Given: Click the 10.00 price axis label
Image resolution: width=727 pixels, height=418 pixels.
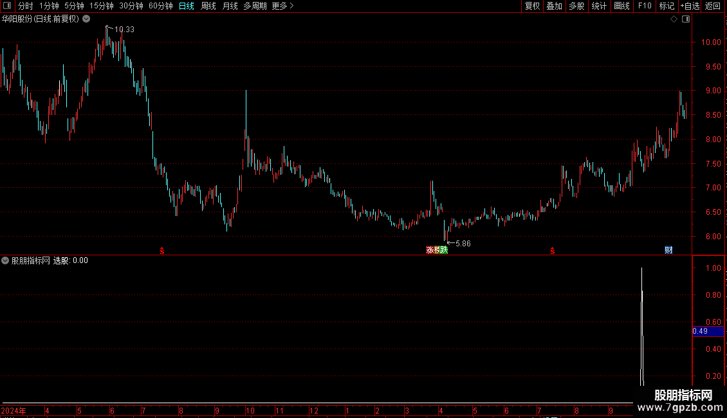Looking at the screenshot, I should point(711,42).
